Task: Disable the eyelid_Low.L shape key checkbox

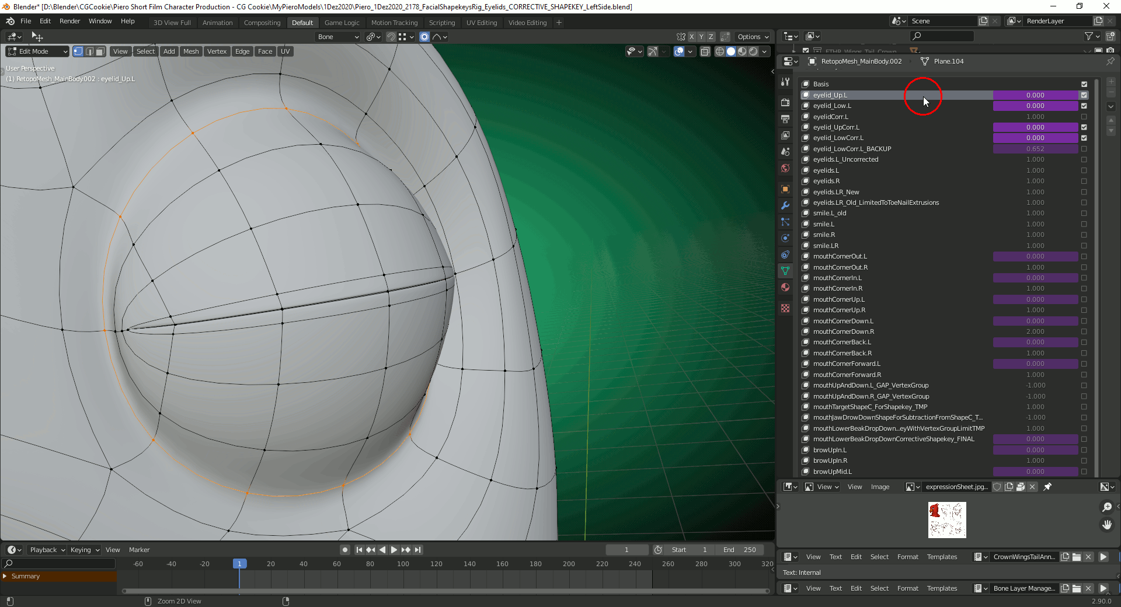Action: click(1084, 106)
